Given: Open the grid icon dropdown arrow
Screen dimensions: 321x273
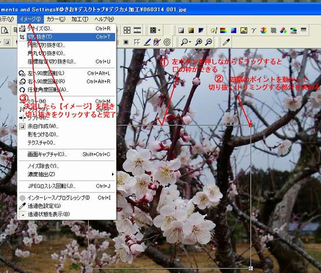Looking at the screenshot, I should 159,30.
